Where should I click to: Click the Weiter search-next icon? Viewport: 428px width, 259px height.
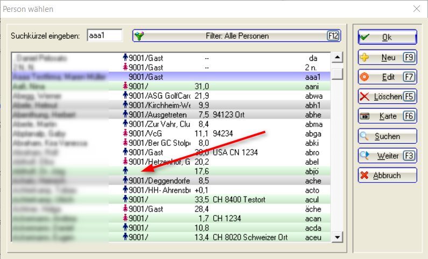point(365,156)
